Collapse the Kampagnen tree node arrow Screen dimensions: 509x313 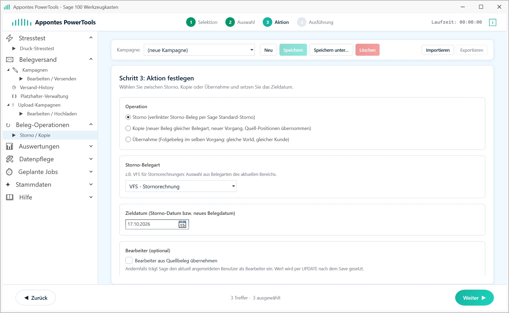click(x=8, y=70)
